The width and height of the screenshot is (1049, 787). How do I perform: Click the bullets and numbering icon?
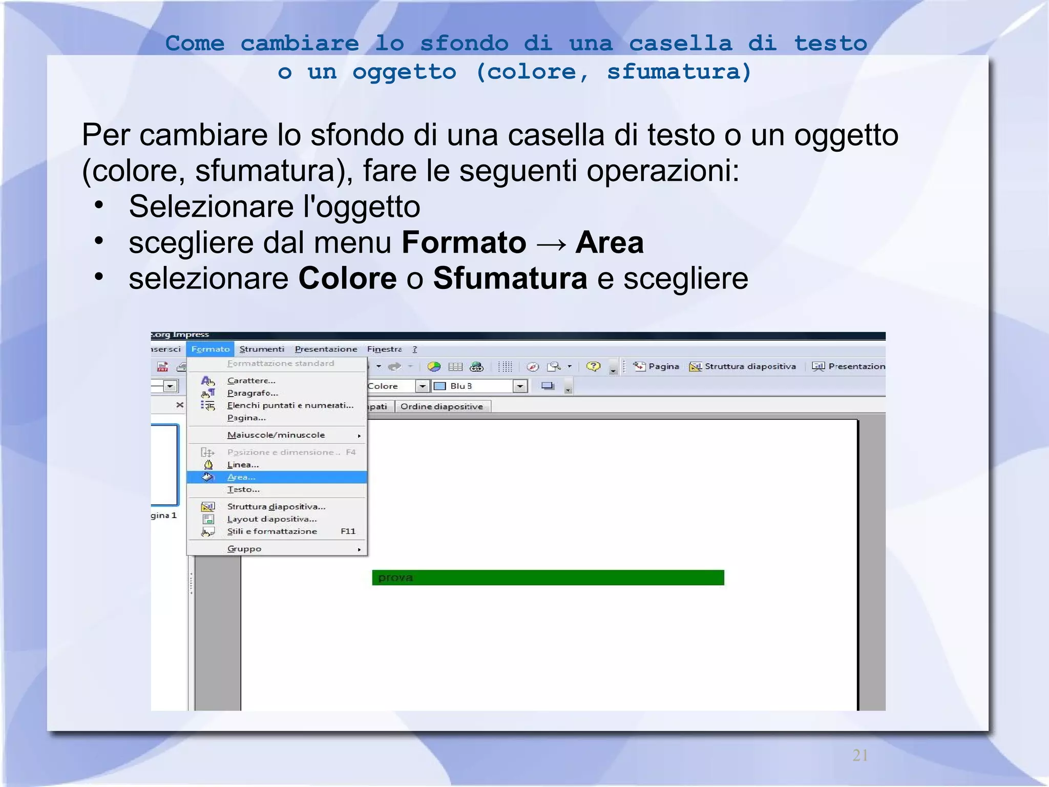[207, 405]
